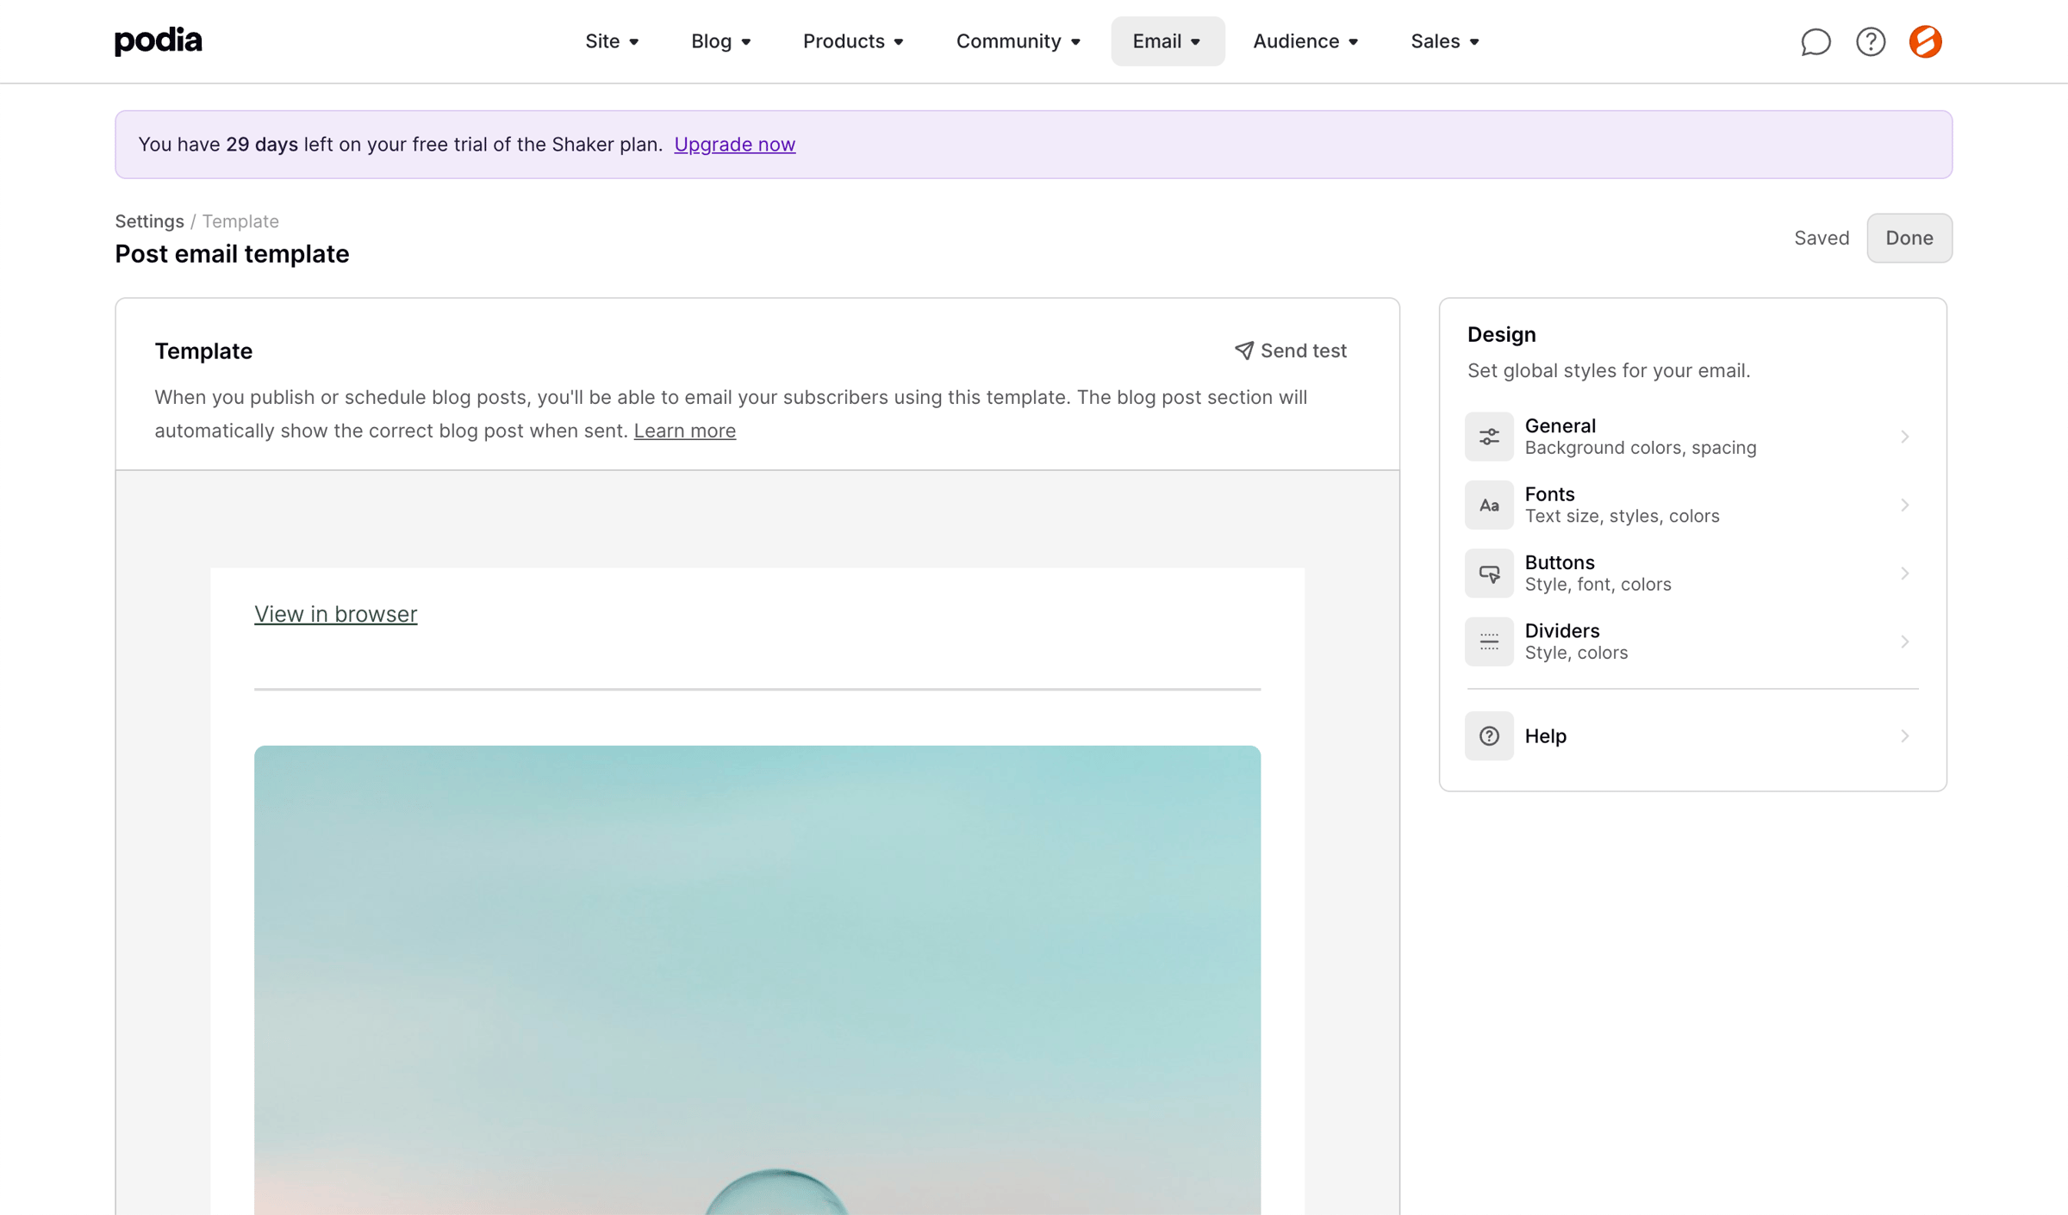Image resolution: width=2068 pixels, height=1215 pixels.
Task: Open the Learn more link
Action: coord(685,431)
